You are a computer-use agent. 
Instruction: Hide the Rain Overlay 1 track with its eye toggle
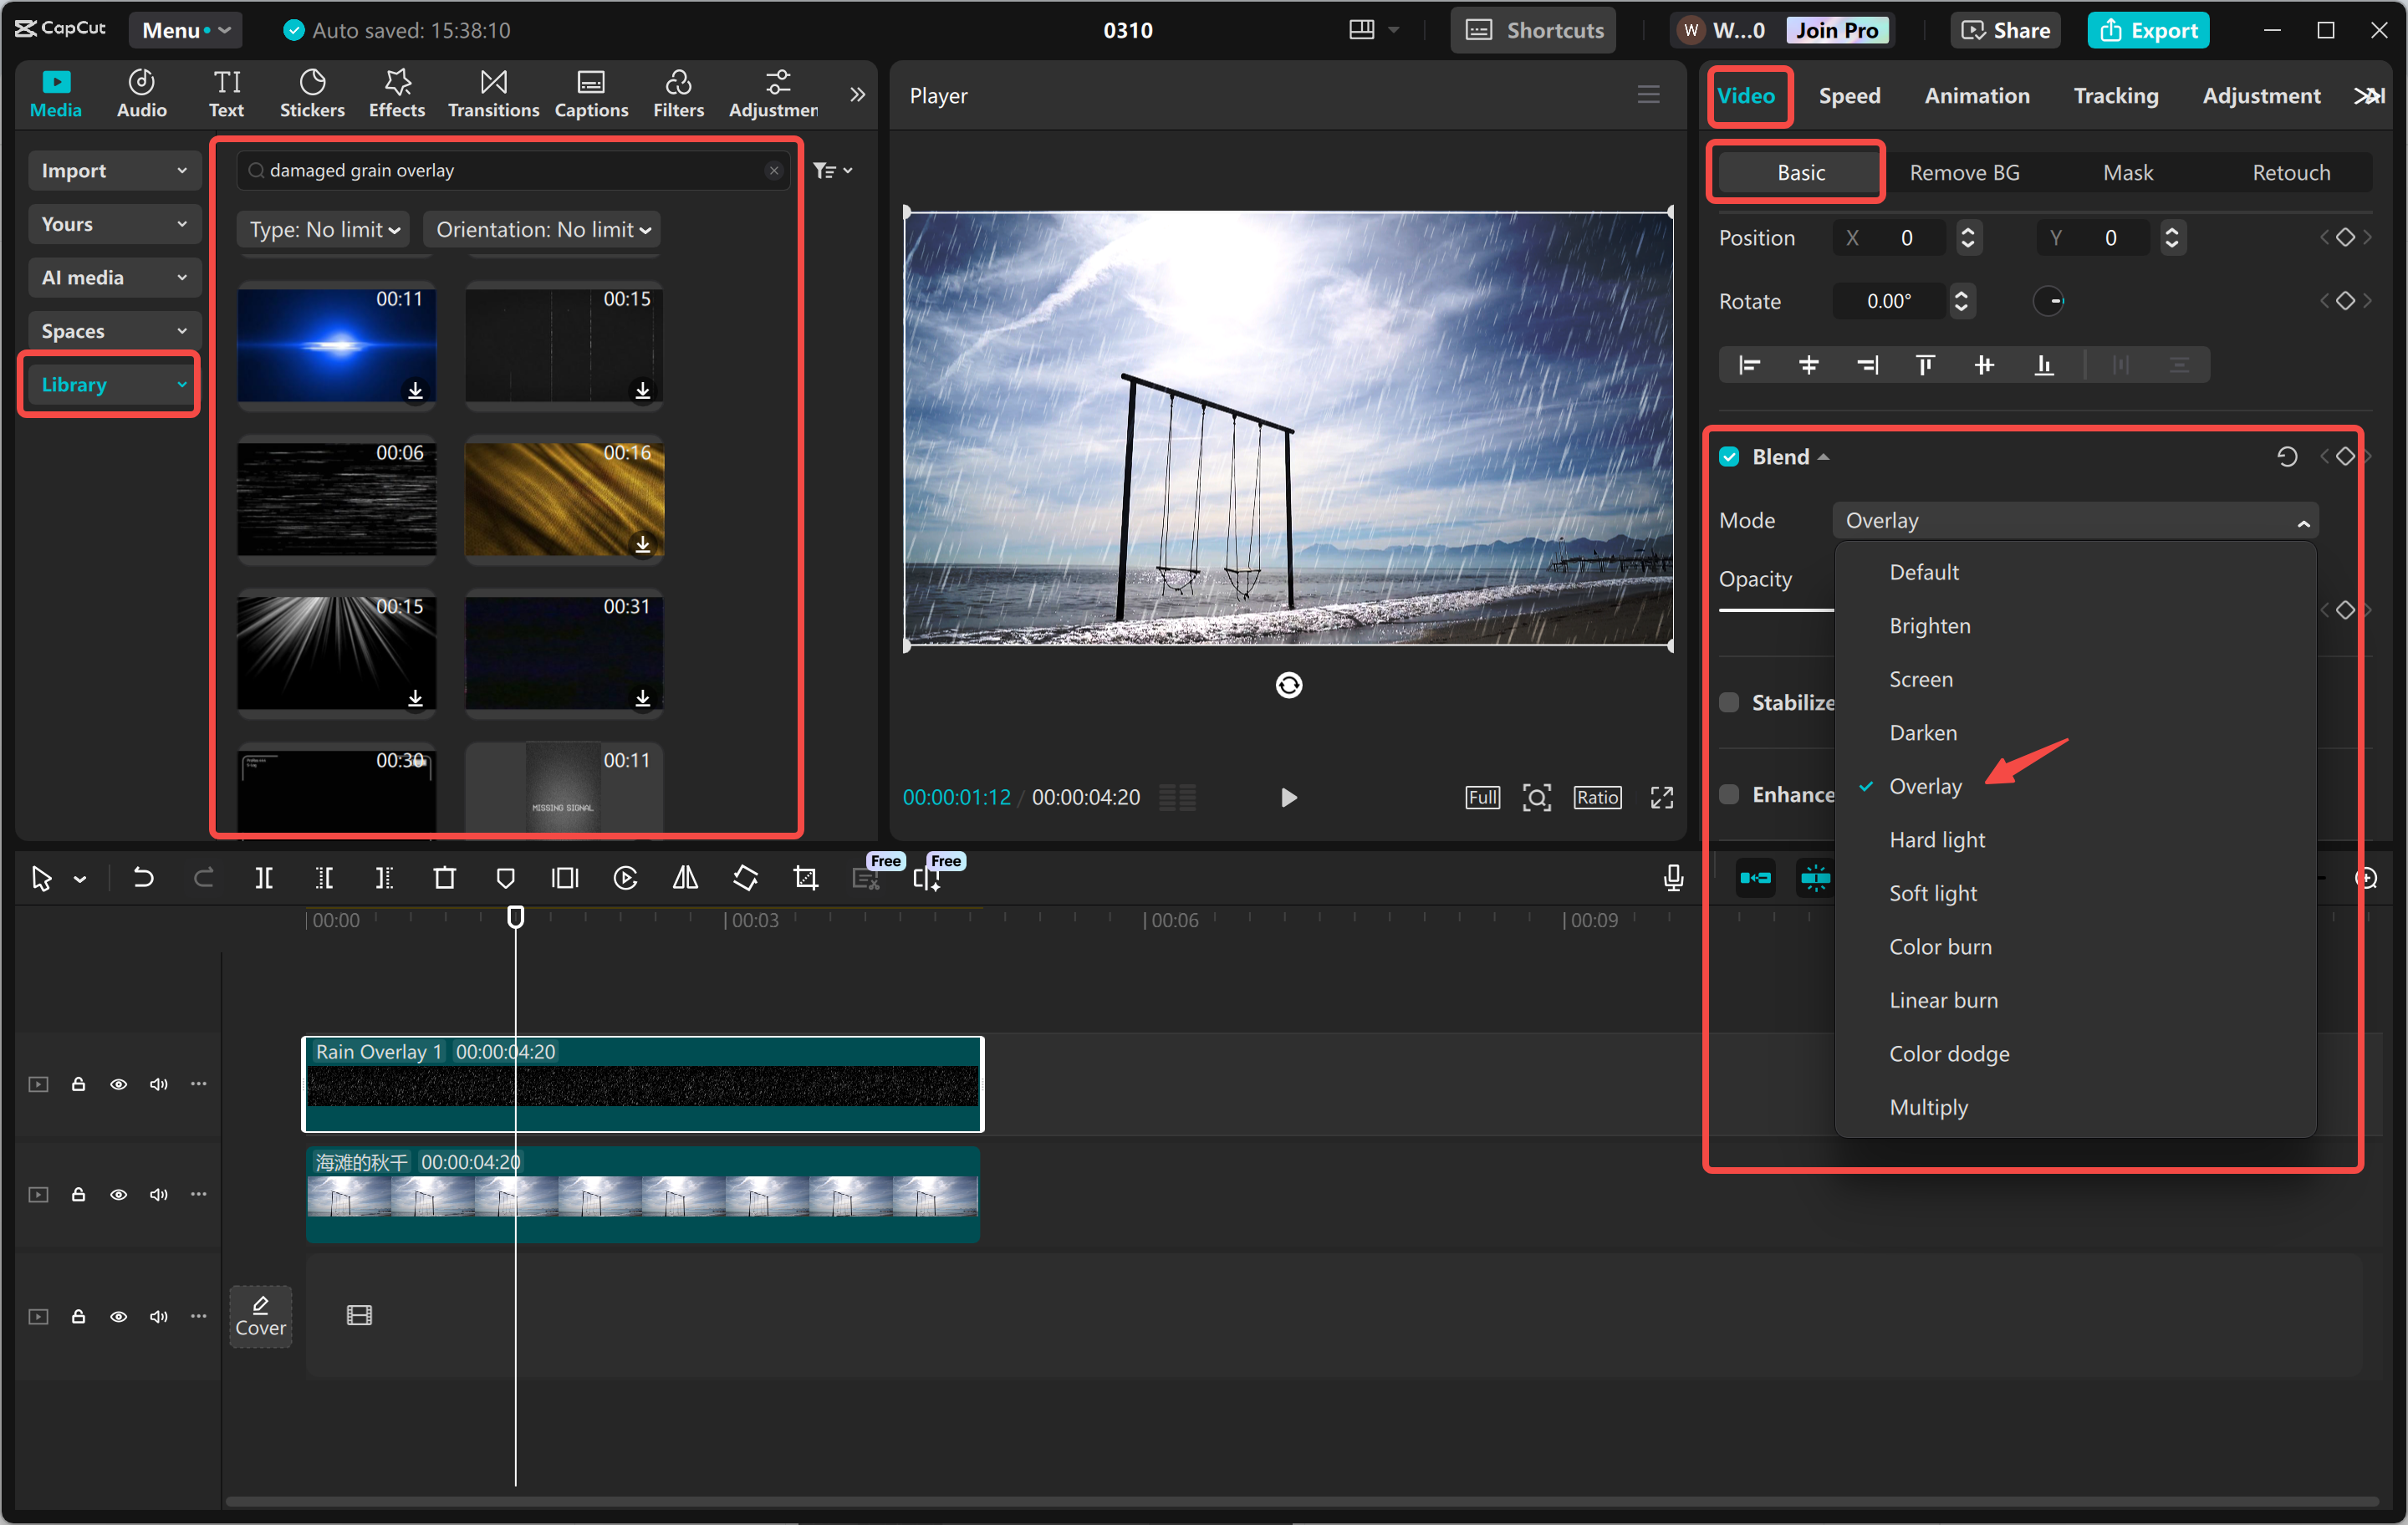coord(118,1084)
